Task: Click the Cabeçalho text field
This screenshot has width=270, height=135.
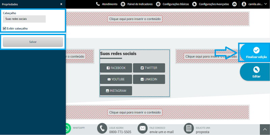Action: point(24,19)
